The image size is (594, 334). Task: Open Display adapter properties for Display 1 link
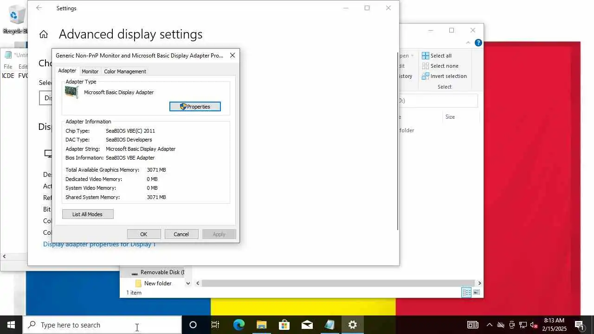(99, 244)
